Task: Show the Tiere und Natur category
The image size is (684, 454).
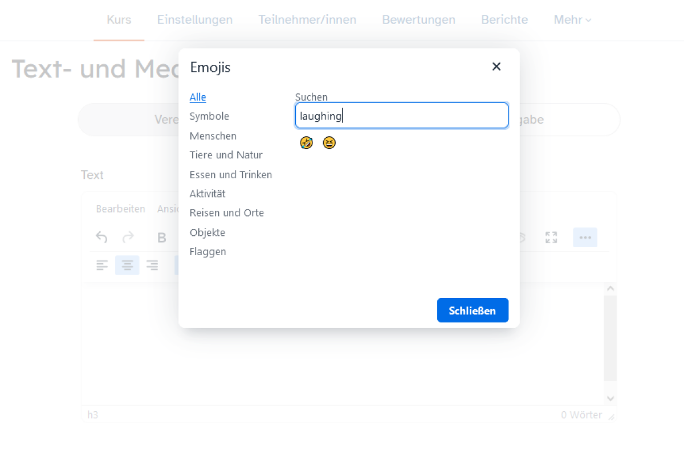Action: pos(226,155)
